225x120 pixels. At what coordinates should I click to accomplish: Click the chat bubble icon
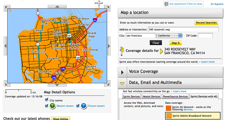166,4
